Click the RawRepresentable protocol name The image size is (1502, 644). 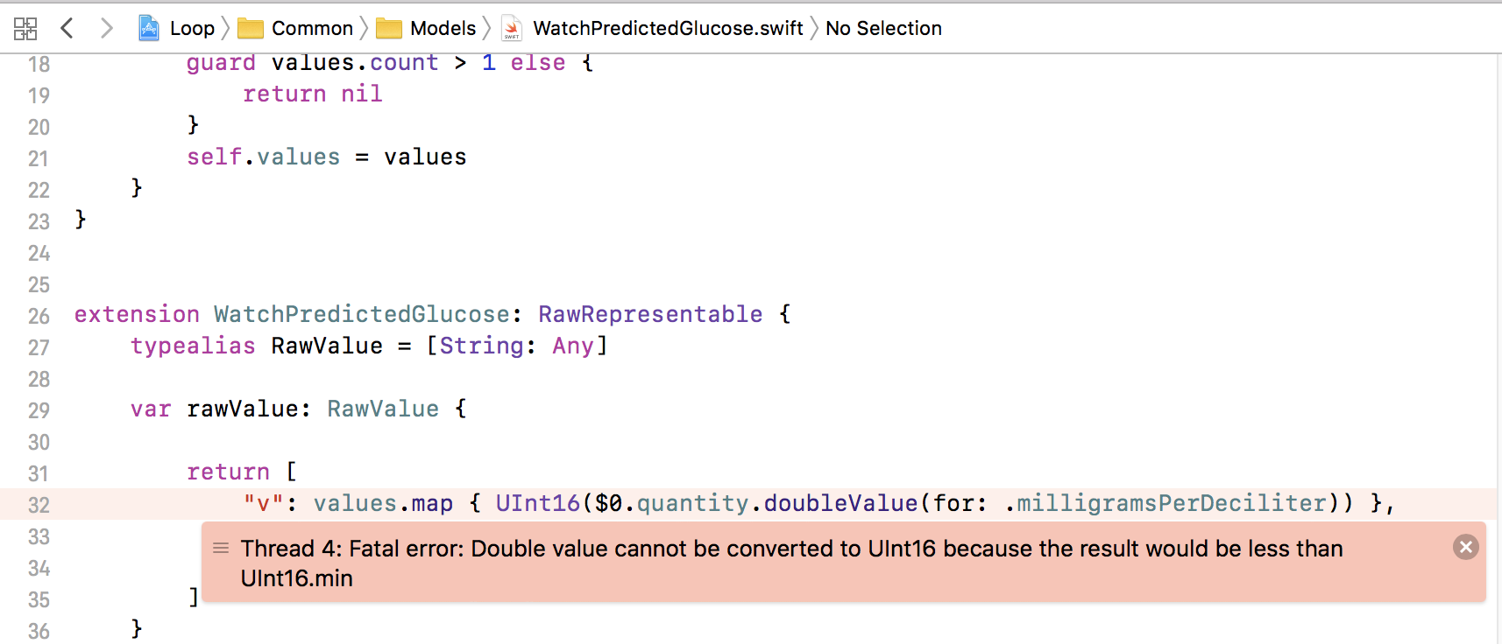pyautogui.click(x=650, y=314)
